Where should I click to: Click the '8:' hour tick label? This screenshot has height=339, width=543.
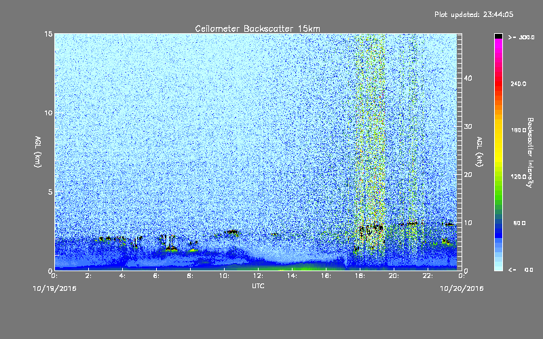[190, 276]
